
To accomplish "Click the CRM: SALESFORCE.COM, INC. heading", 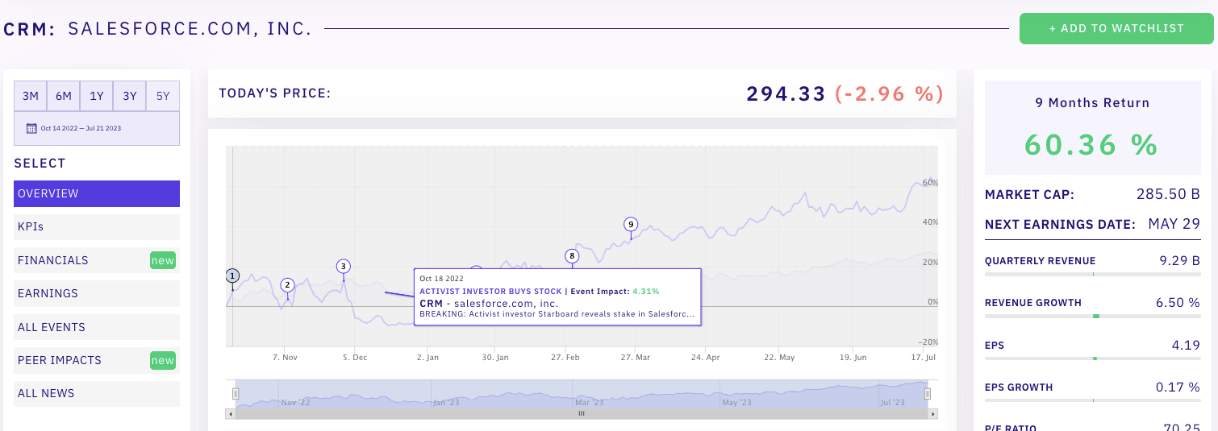I will [158, 29].
